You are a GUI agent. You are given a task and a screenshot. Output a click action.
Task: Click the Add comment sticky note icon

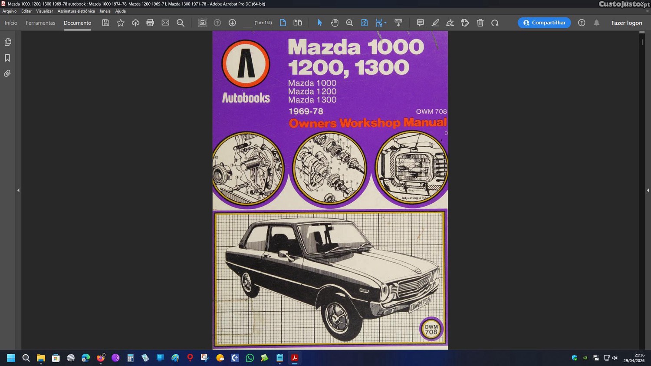click(x=420, y=23)
